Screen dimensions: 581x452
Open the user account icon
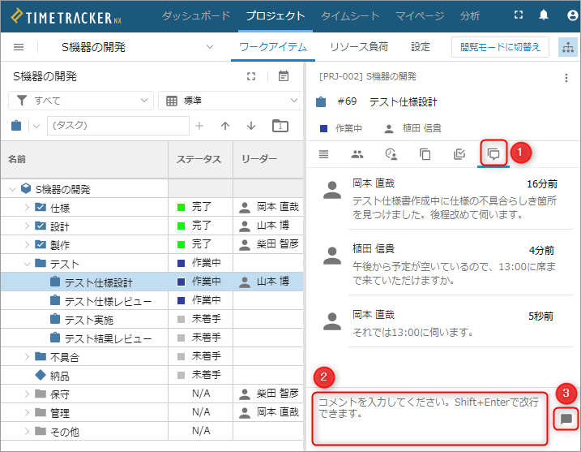(572, 15)
